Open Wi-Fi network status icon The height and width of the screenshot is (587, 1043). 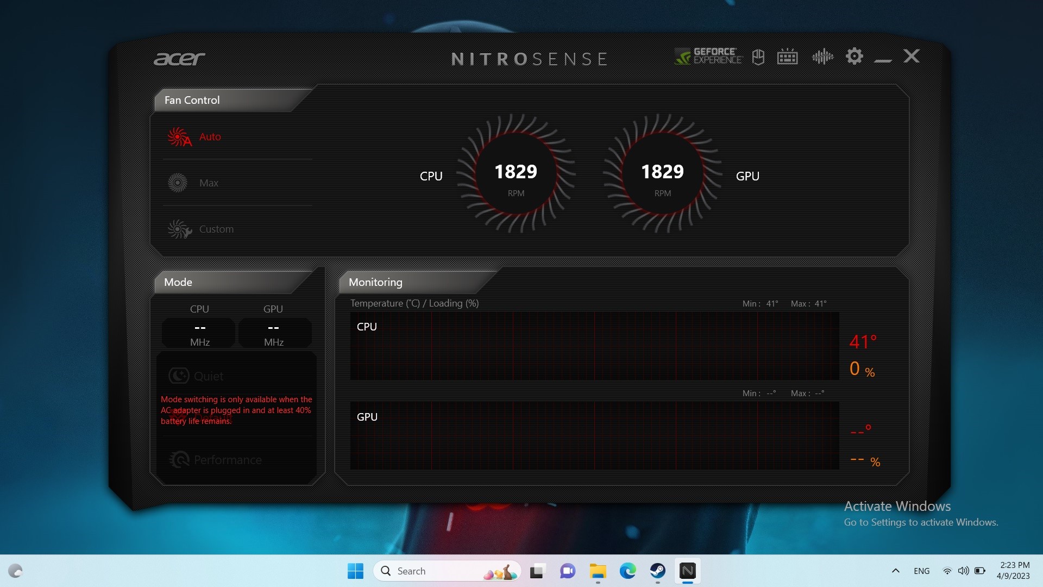click(x=947, y=571)
